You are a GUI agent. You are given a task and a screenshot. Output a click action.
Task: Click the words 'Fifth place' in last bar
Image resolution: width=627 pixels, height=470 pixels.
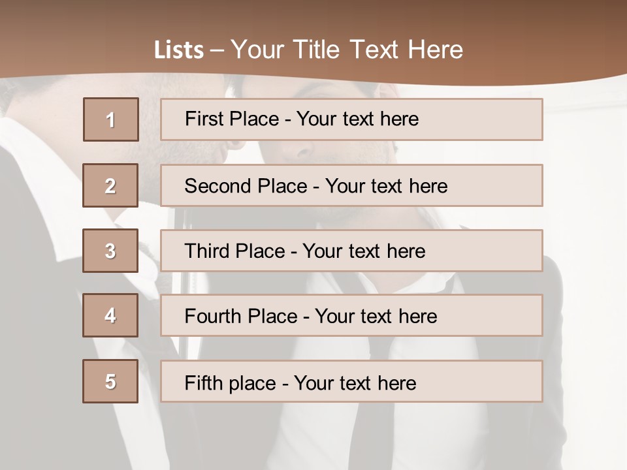(x=231, y=383)
